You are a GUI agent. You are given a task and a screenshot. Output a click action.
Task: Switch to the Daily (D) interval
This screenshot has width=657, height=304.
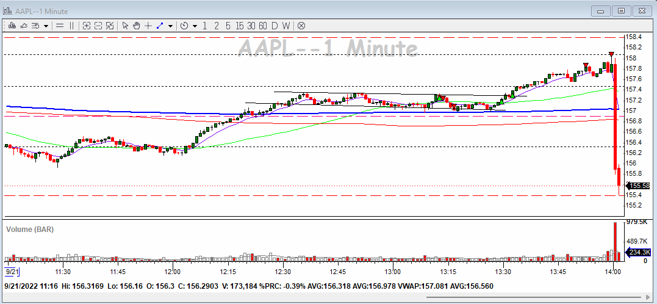(275, 26)
